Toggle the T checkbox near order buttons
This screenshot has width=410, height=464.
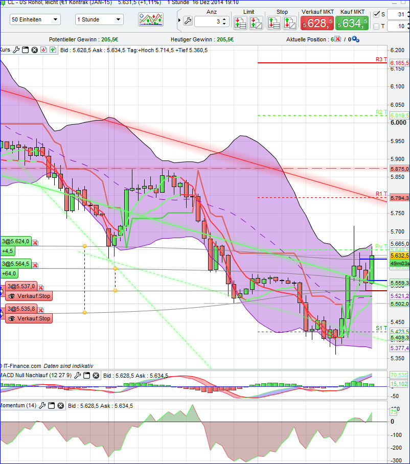(x=376, y=26)
